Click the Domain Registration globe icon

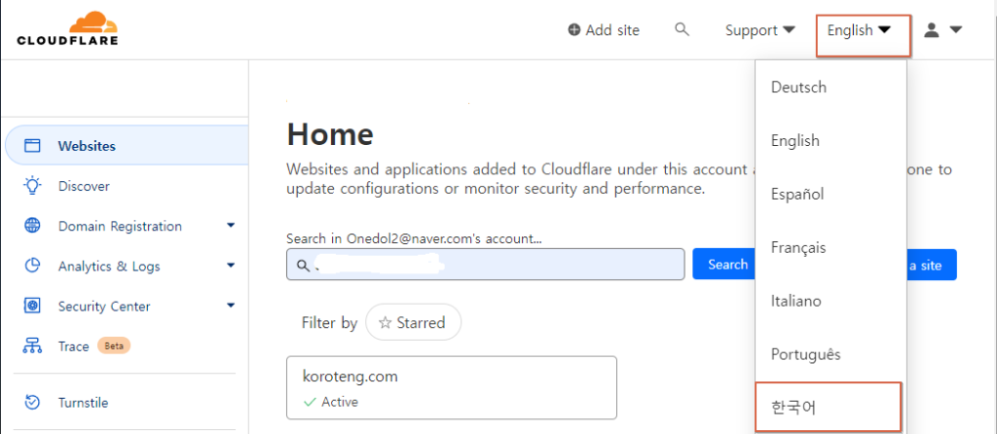[x=32, y=226]
